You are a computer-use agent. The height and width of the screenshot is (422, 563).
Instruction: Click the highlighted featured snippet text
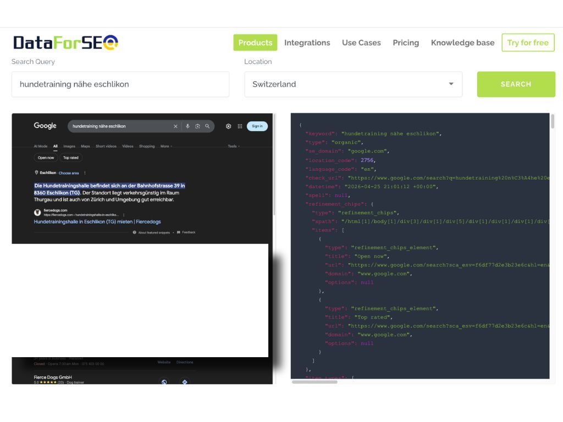tap(109, 189)
